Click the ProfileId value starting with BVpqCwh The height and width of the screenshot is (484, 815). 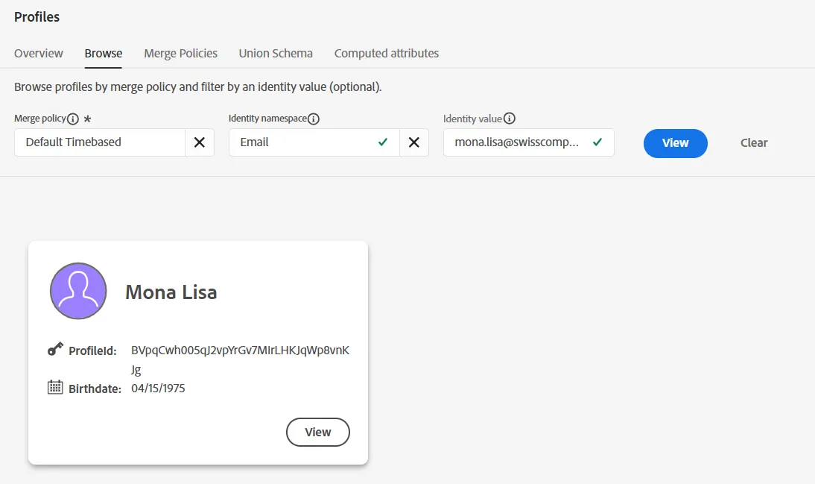coord(240,359)
